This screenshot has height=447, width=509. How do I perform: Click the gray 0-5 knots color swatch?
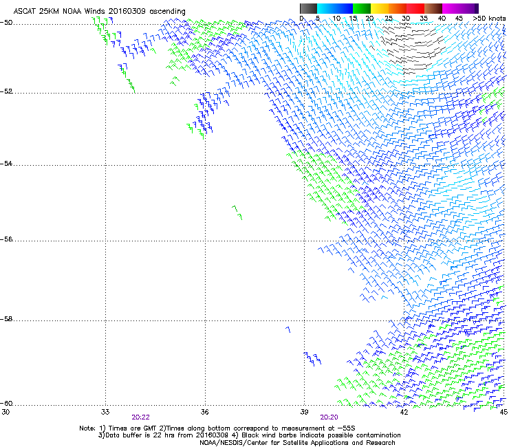(x=308, y=8)
